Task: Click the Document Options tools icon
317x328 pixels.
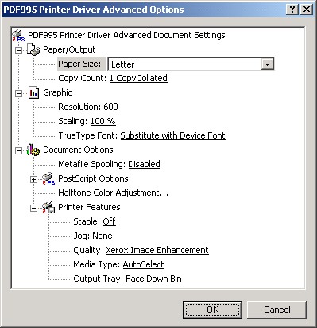Action: 33,150
